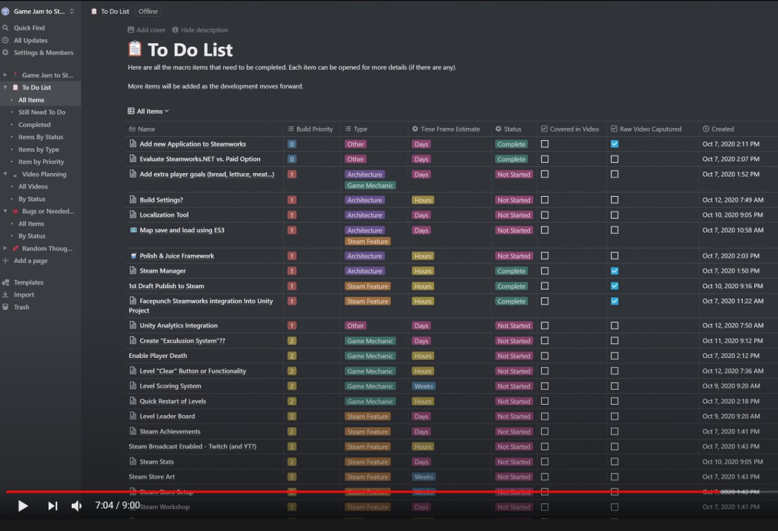The width and height of the screenshot is (778, 531).
Task: Click the map icon on Map save and load row
Action: tap(133, 230)
